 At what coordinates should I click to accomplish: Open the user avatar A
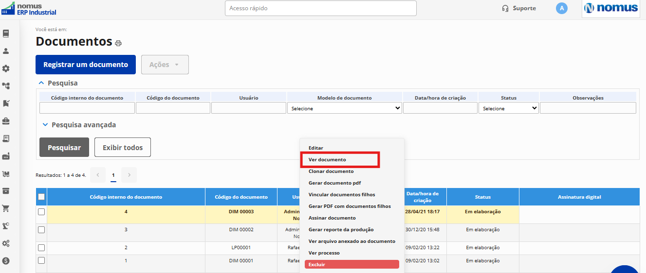click(x=562, y=8)
